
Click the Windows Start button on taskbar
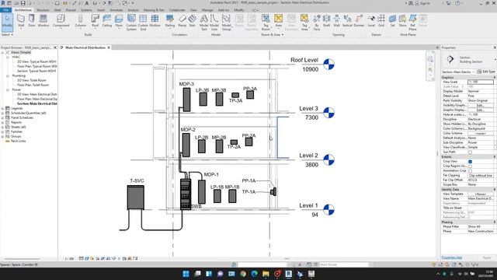(186, 274)
